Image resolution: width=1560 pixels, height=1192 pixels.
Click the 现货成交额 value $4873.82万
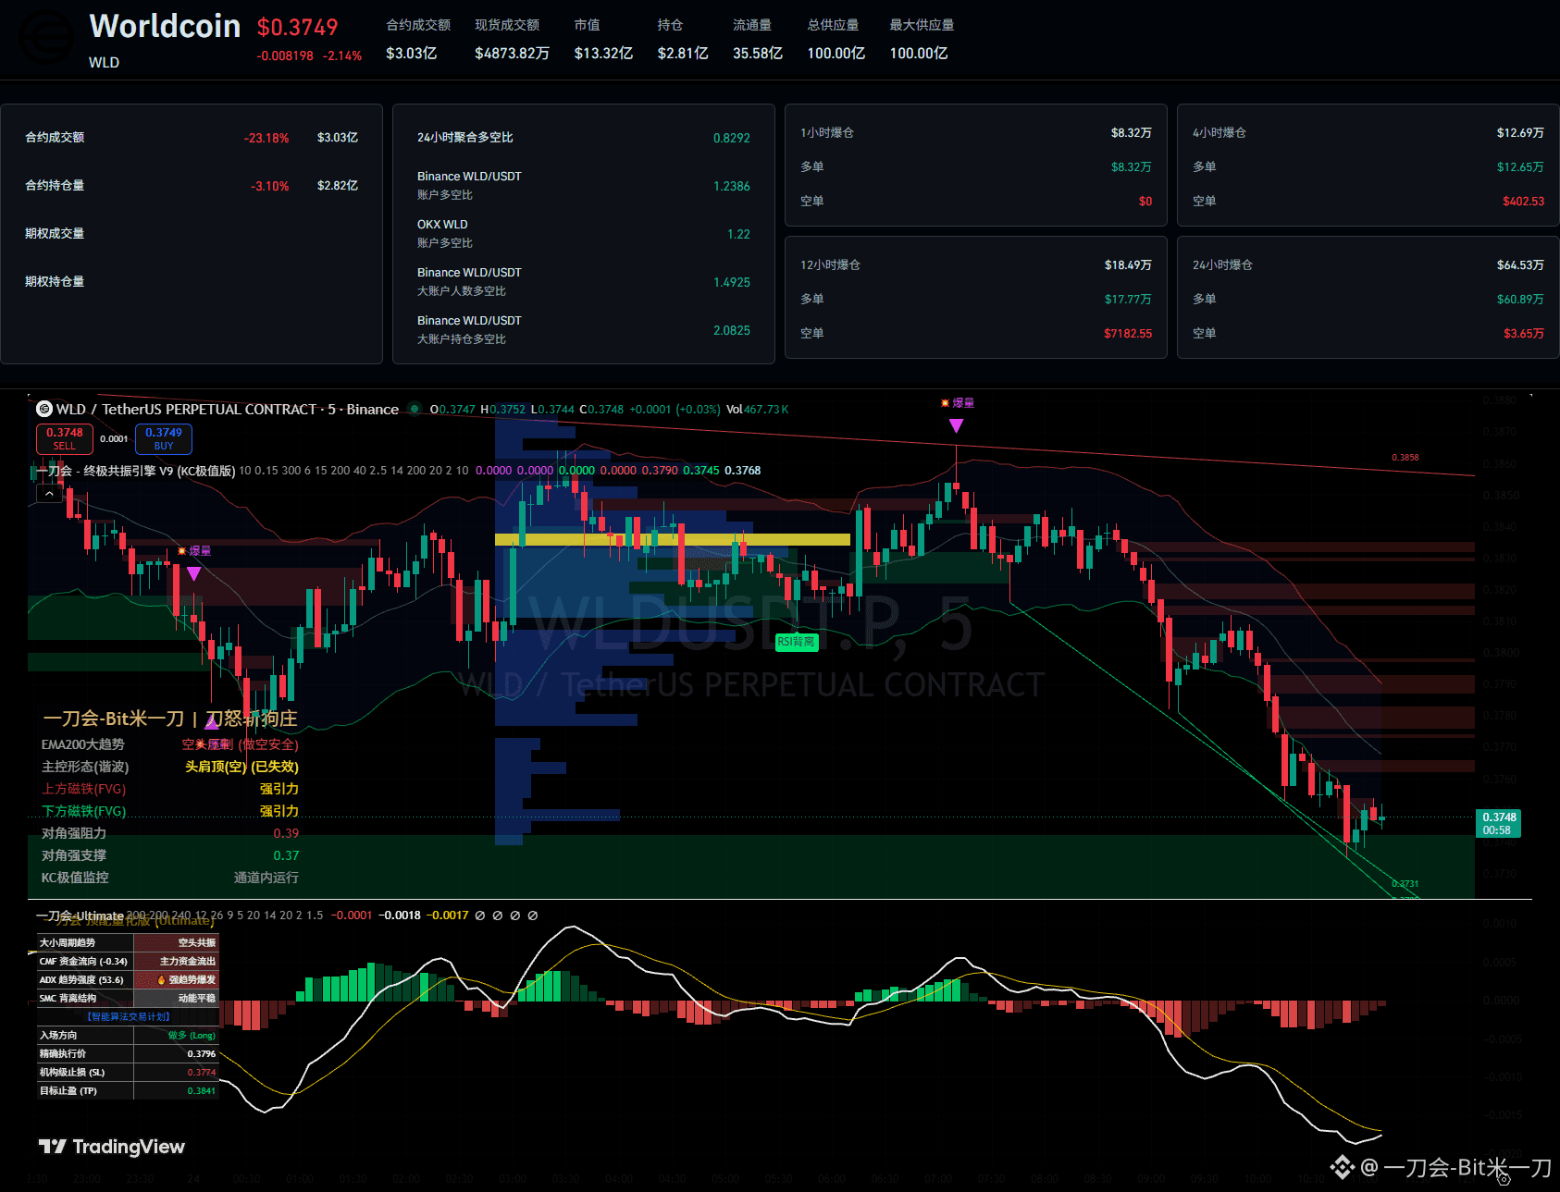click(512, 54)
